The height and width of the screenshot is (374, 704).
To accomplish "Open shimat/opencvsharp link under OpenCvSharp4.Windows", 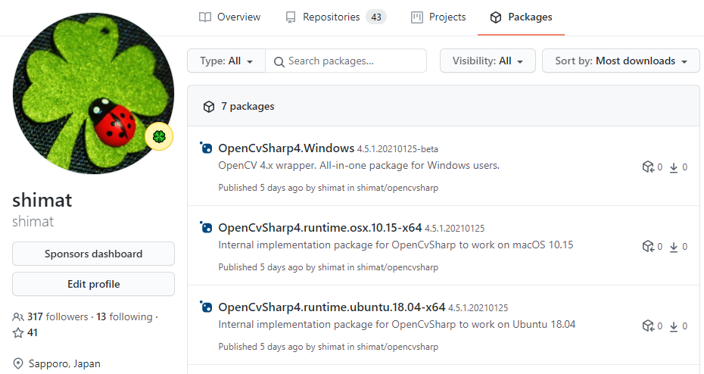I will click(x=397, y=188).
